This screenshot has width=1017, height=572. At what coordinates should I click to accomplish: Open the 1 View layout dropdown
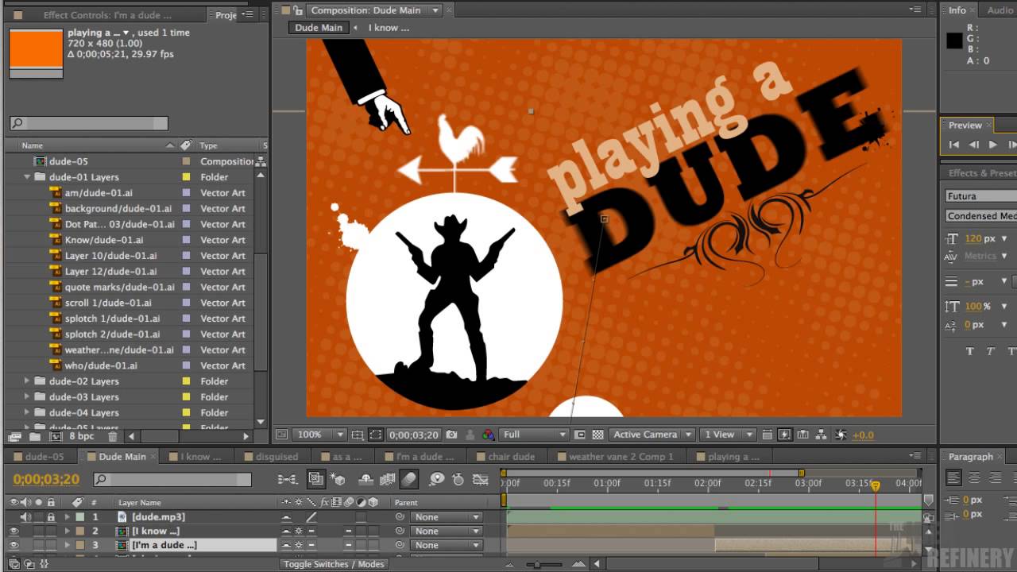pos(727,435)
